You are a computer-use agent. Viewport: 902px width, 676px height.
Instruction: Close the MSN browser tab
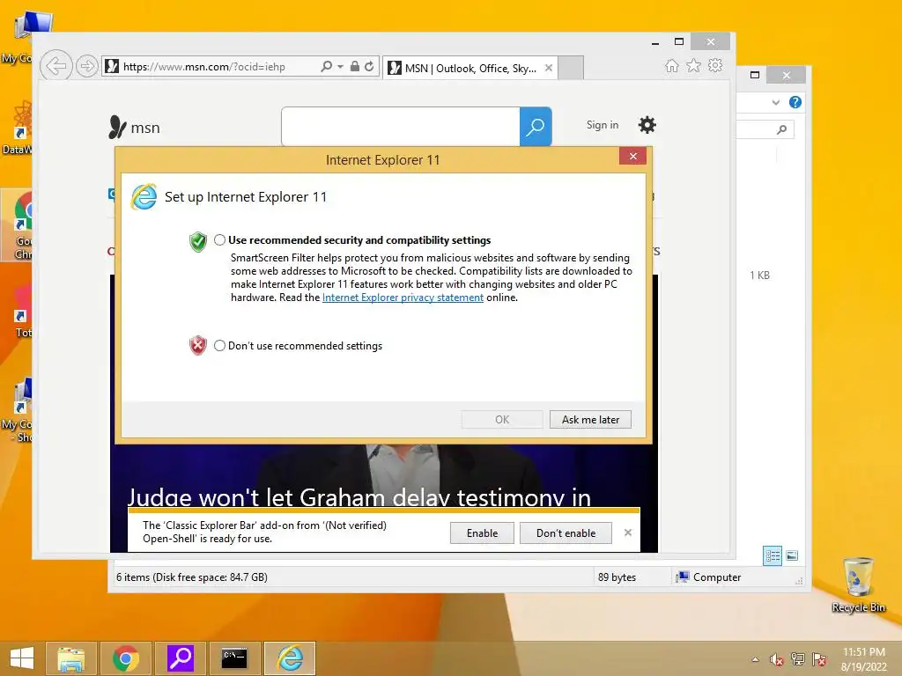pyautogui.click(x=549, y=68)
